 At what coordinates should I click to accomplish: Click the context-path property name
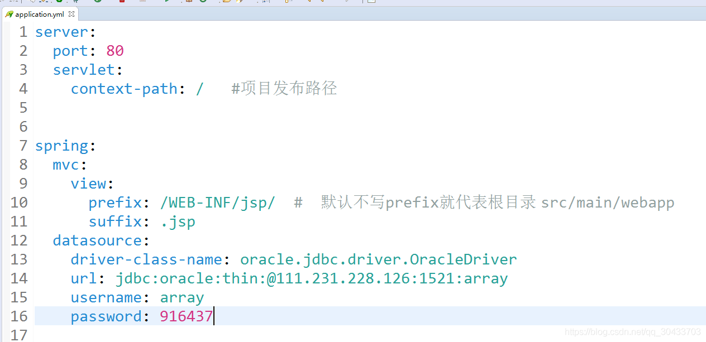(124, 89)
